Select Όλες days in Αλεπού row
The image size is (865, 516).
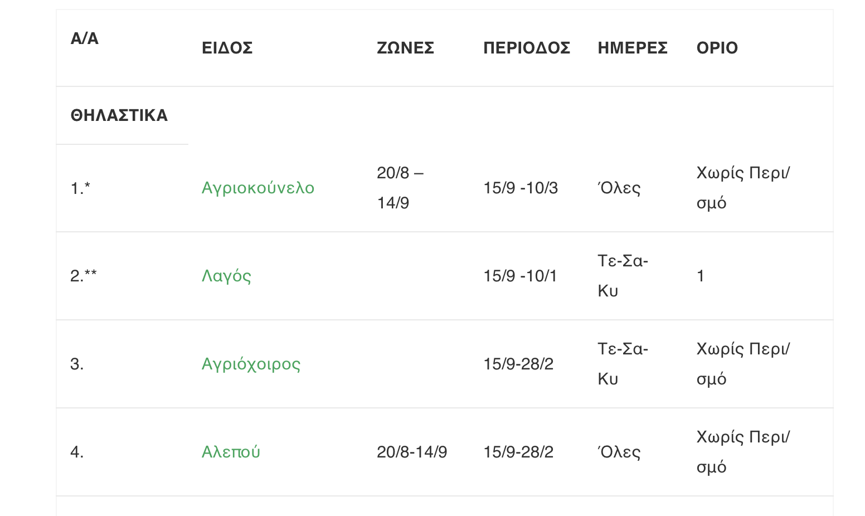click(619, 452)
